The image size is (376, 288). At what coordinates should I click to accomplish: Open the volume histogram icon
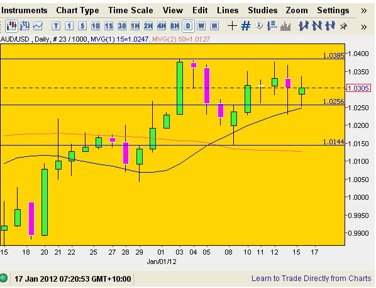coord(285,26)
